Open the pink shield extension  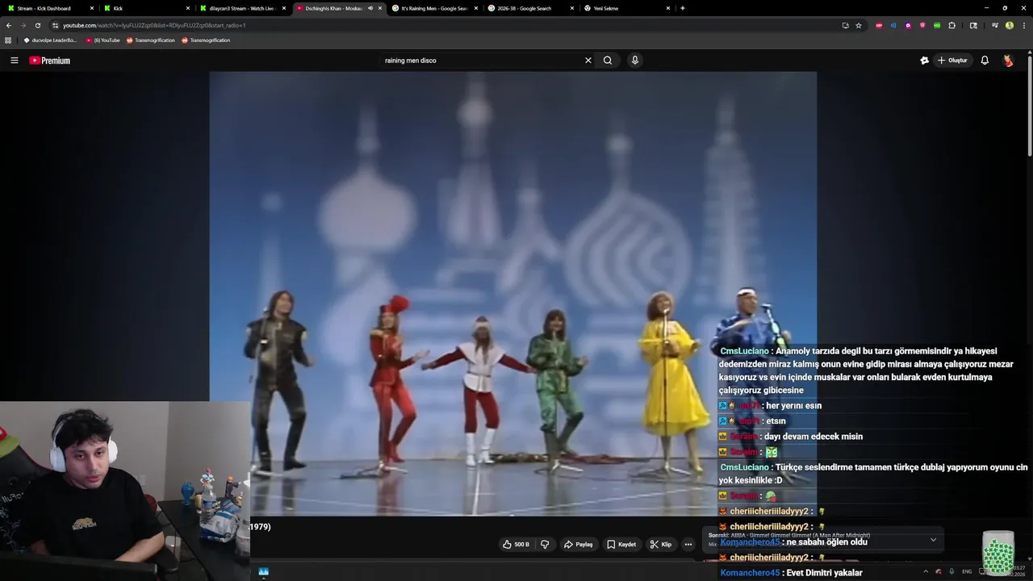click(x=922, y=25)
